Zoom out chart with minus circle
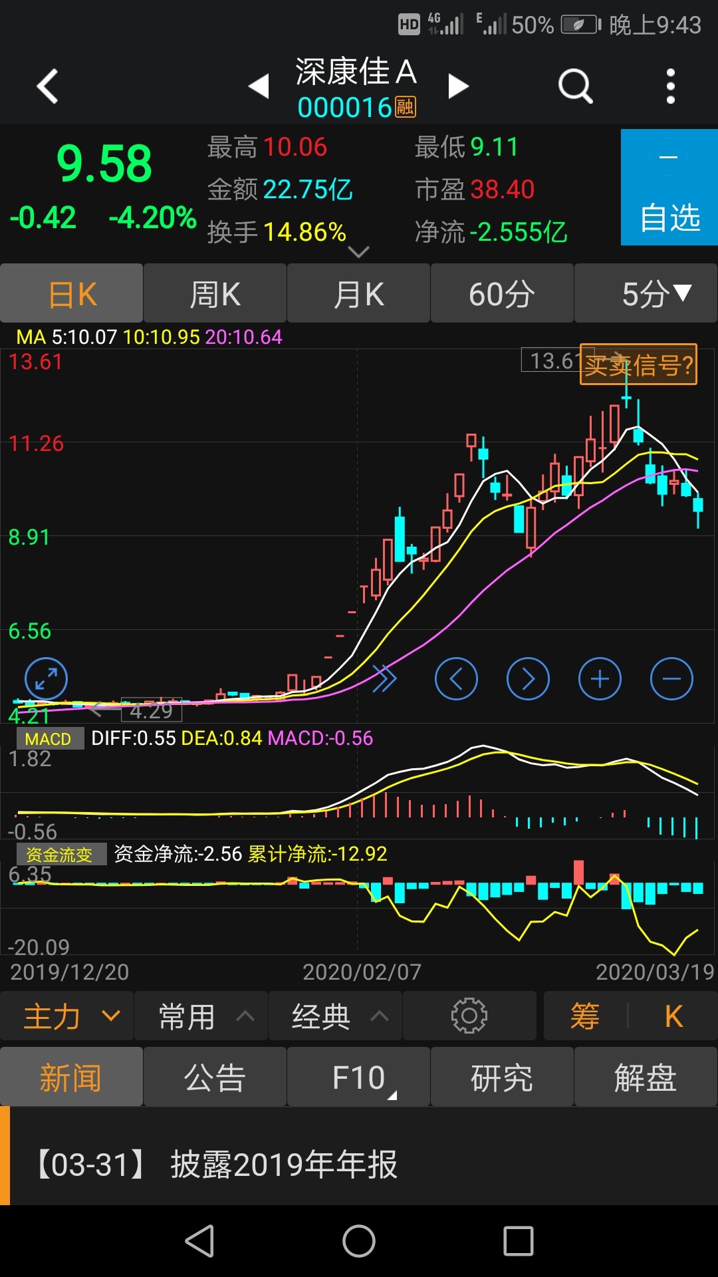This screenshot has width=718, height=1277. click(671, 679)
